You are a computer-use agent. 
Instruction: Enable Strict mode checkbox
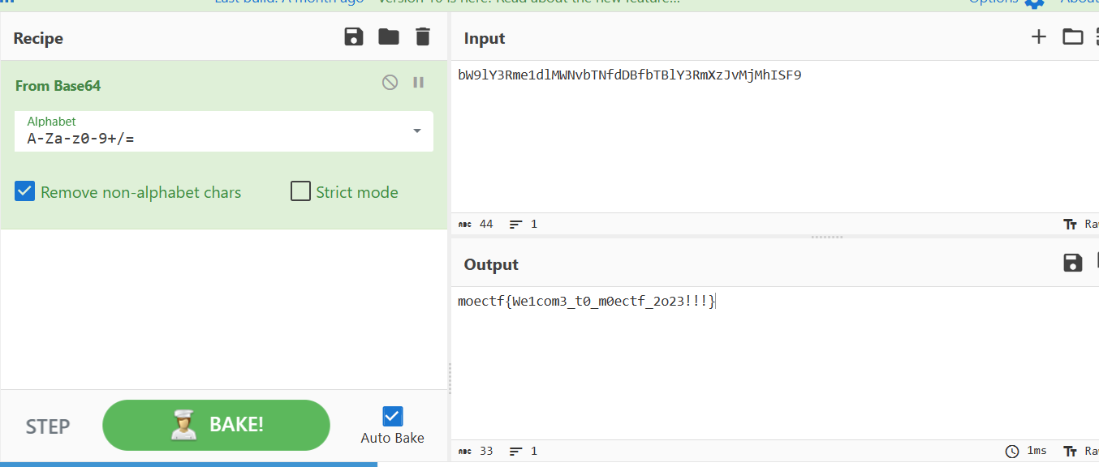tap(301, 192)
